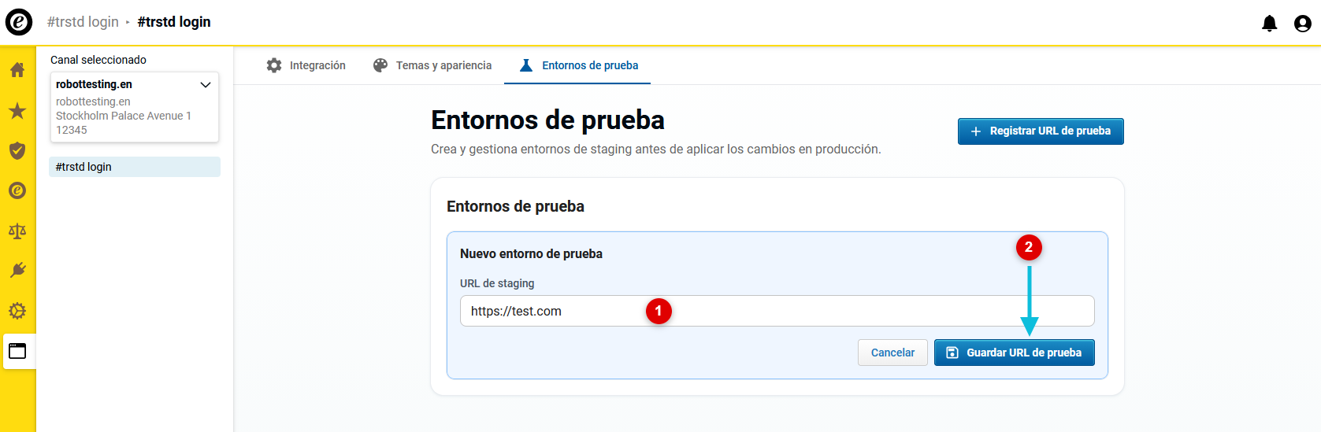
Task: Open the shield checkmark sidebar icon
Action: click(x=17, y=150)
